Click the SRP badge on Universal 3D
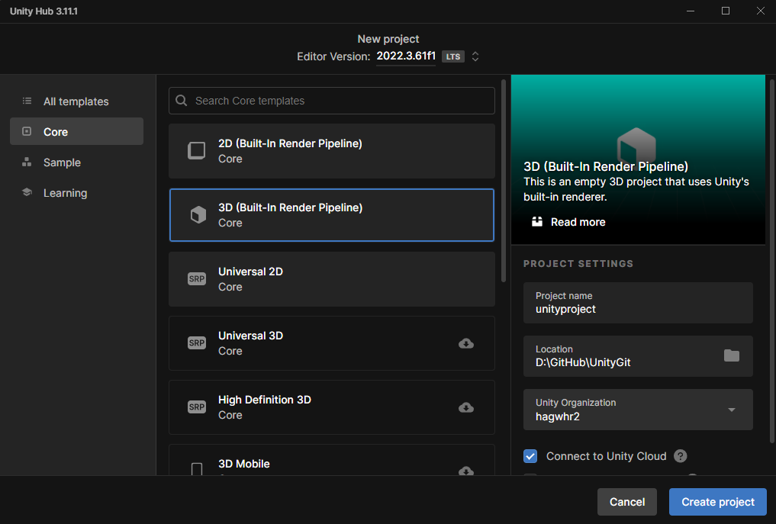 click(x=196, y=343)
